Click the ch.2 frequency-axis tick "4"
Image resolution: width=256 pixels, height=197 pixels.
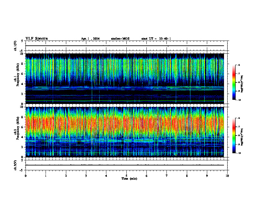[x=23, y=137]
